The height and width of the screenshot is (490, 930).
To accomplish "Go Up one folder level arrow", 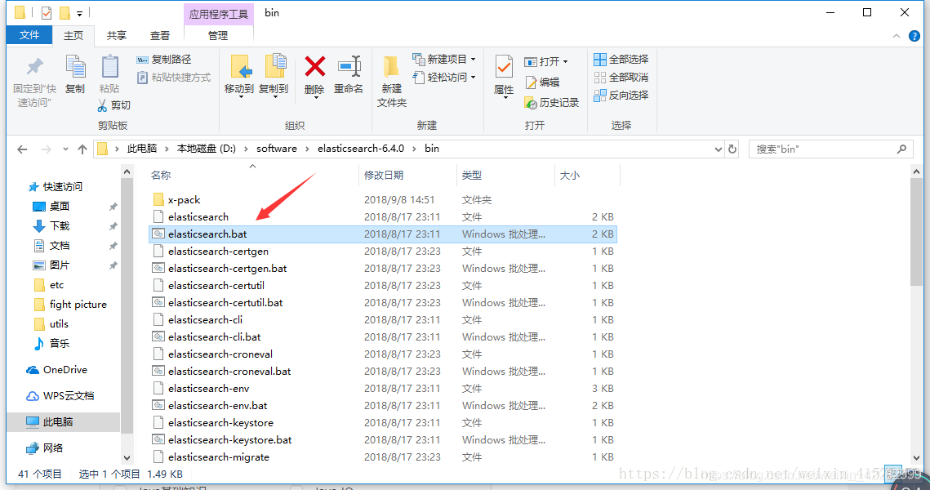I will 82,149.
